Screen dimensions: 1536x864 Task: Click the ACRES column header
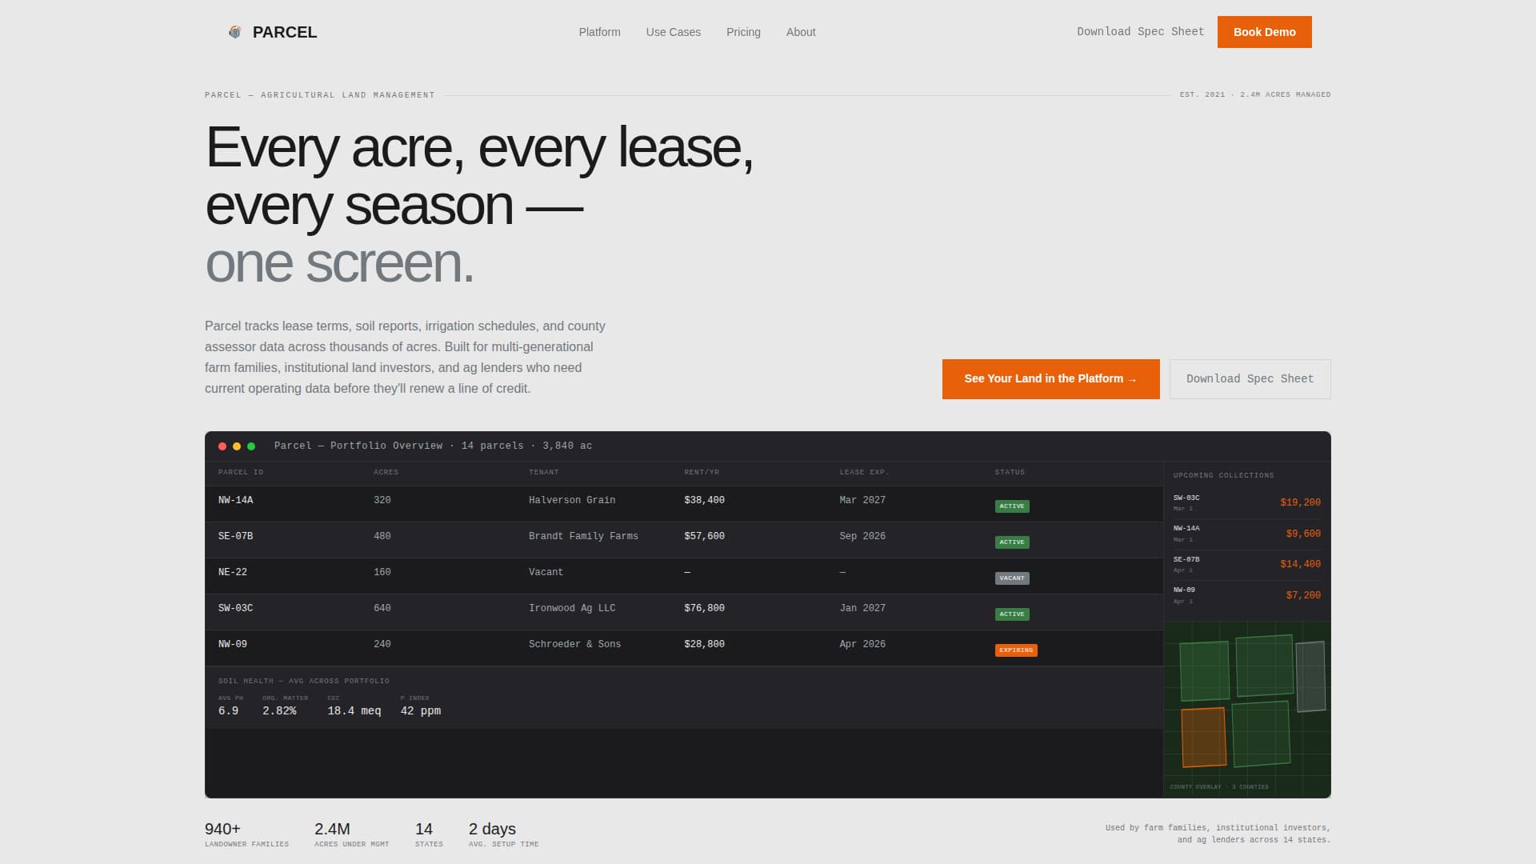pos(386,472)
